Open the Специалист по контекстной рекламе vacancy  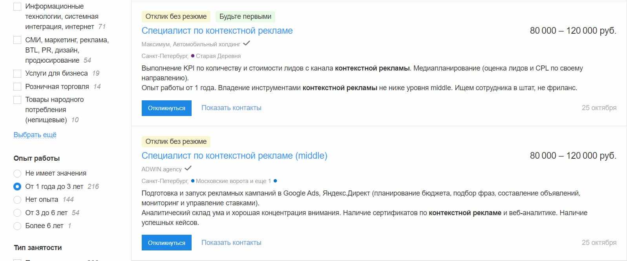(217, 31)
